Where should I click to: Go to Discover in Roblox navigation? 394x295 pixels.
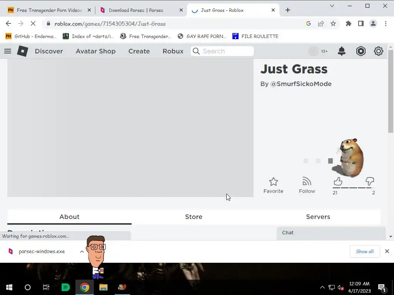click(49, 51)
